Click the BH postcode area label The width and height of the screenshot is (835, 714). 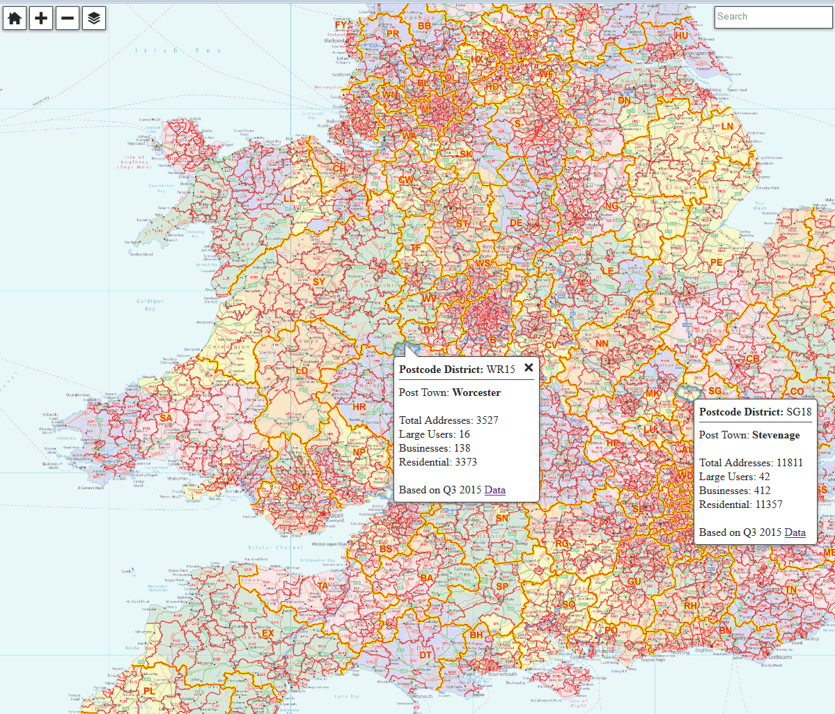coord(476,635)
